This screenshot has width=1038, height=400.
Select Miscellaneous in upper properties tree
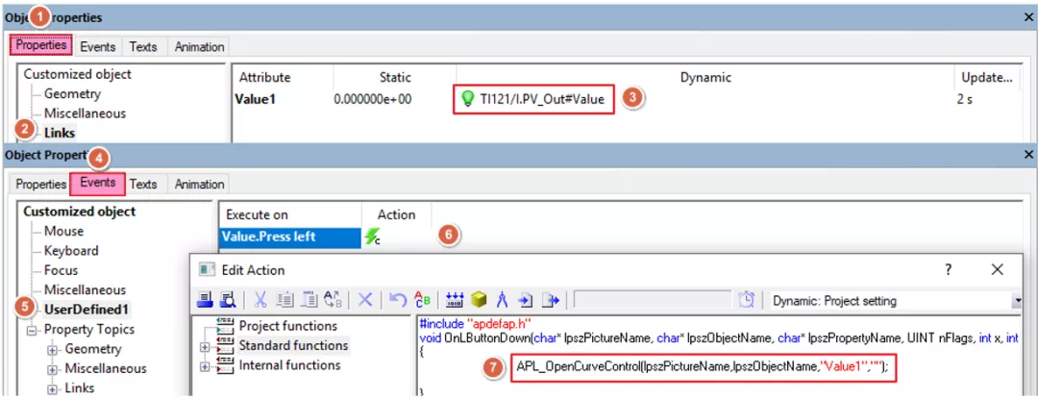[x=85, y=113]
